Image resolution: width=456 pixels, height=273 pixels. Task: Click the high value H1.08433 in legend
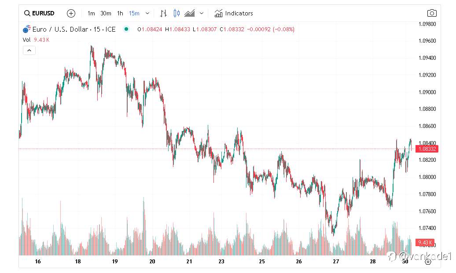pos(177,29)
